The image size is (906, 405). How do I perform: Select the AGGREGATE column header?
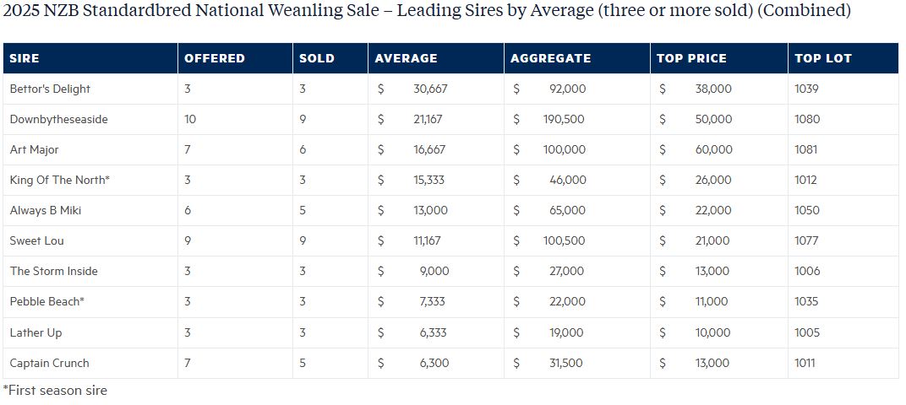coord(551,58)
